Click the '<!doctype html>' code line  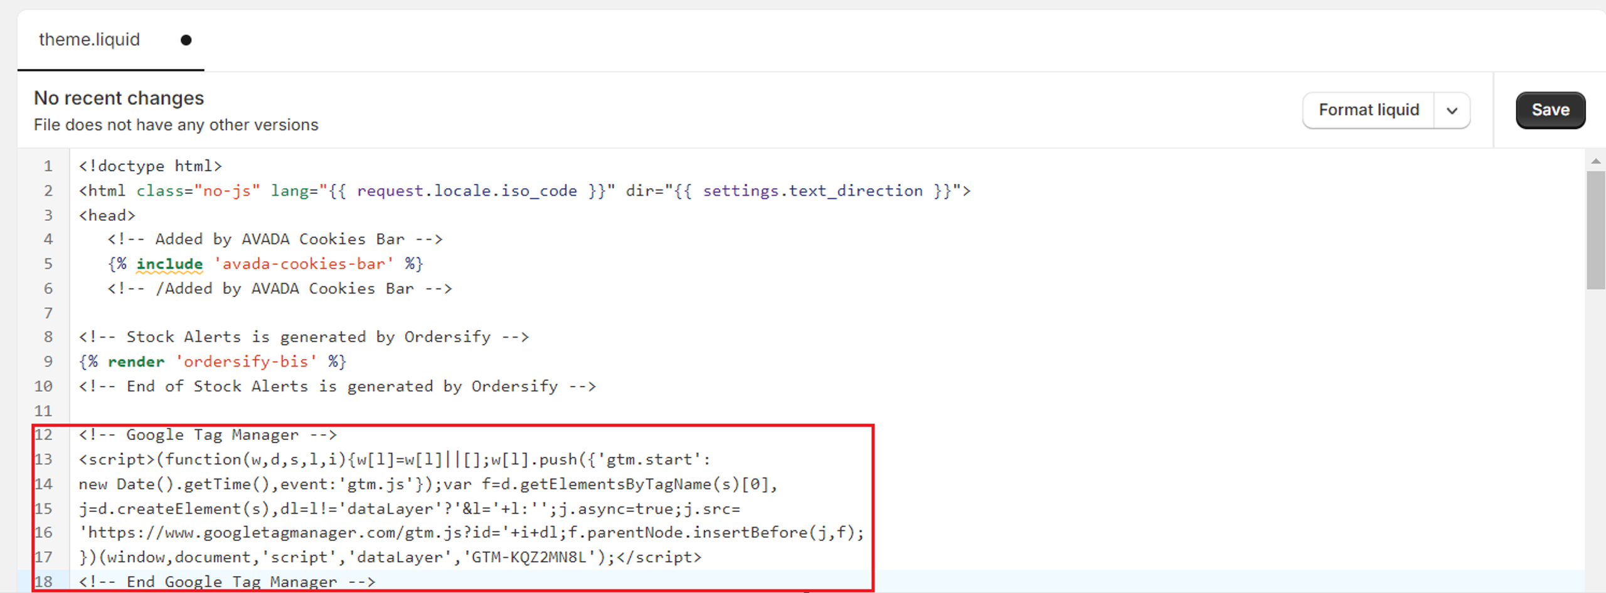pos(151,166)
